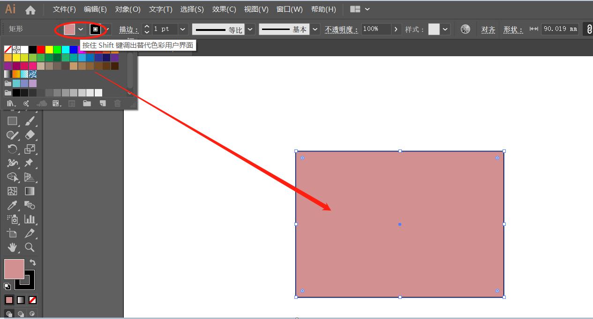The height and width of the screenshot is (319, 593).
Task: Open Recolor Artwork color wheel icon
Action: (x=465, y=29)
